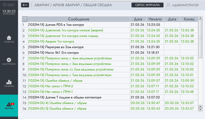The width and height of the screenshot is (205, 119).
Task: Click the vertical scrollbar thumb
Action: coord(200,39)
